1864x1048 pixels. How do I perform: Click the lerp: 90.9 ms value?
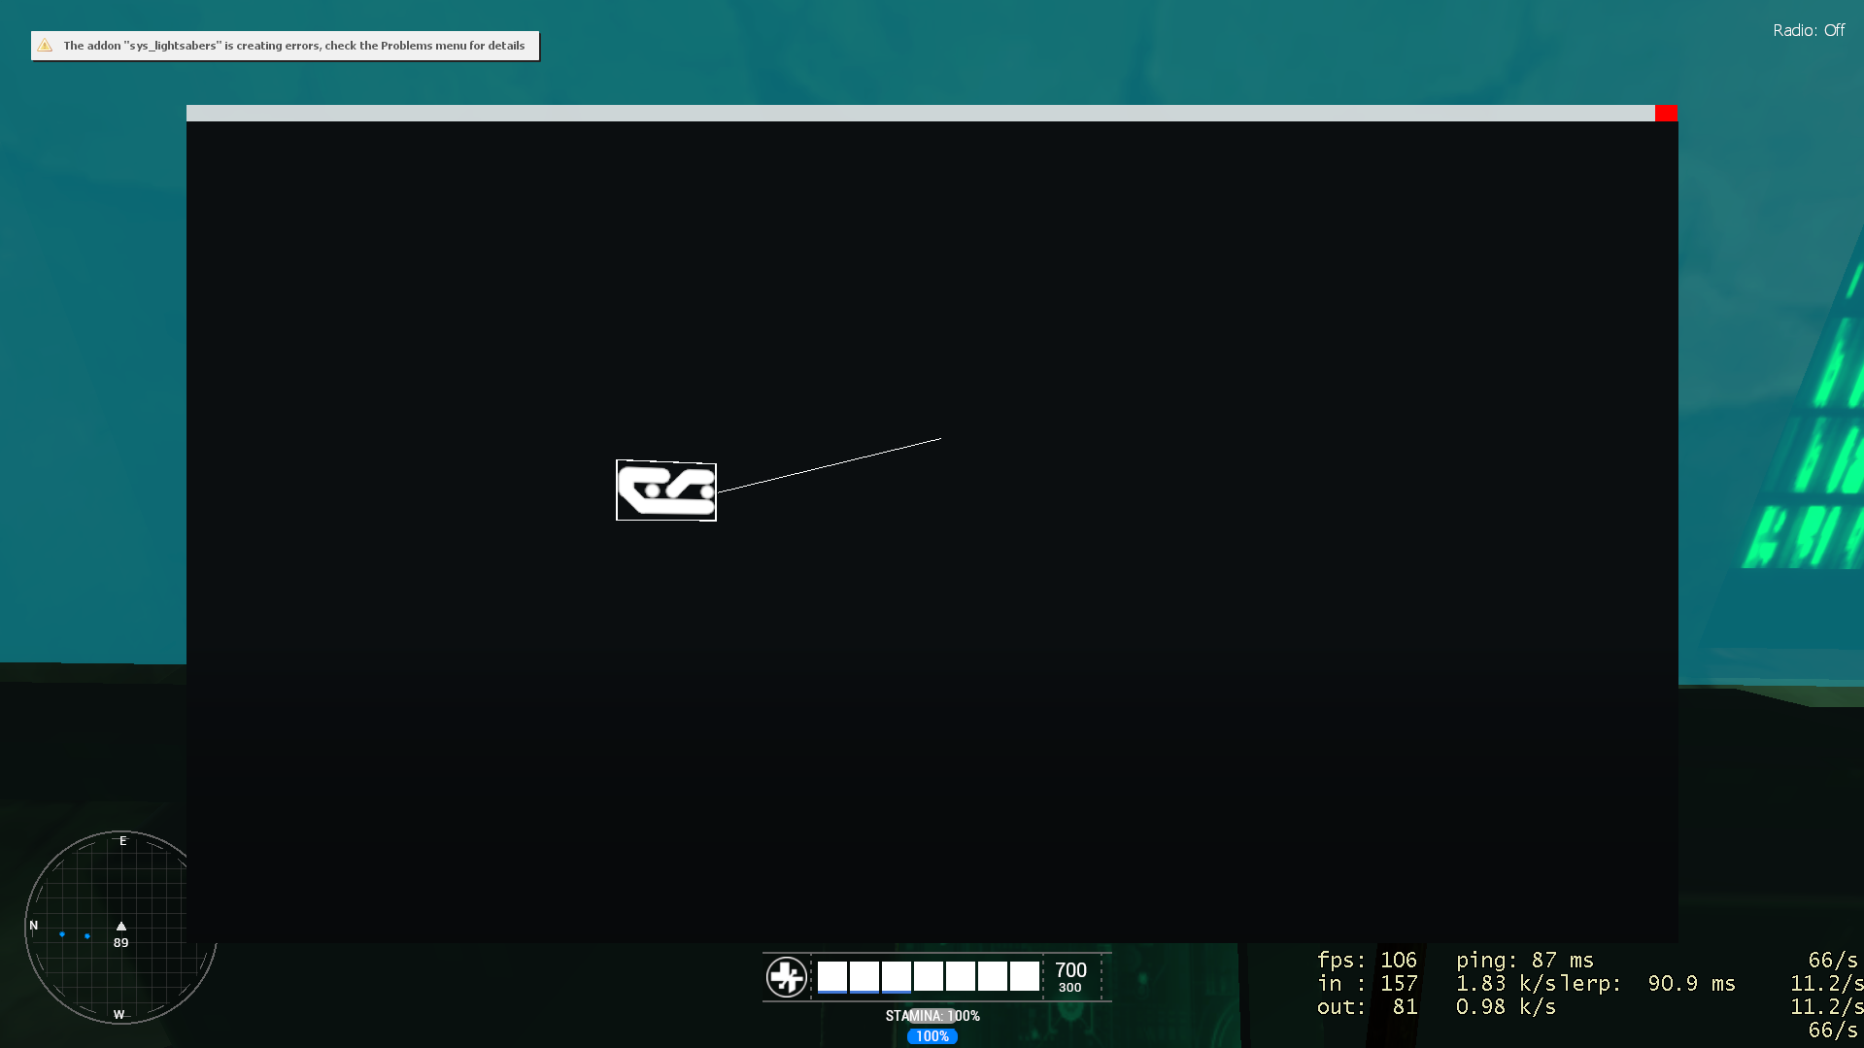pos(1650,983)
